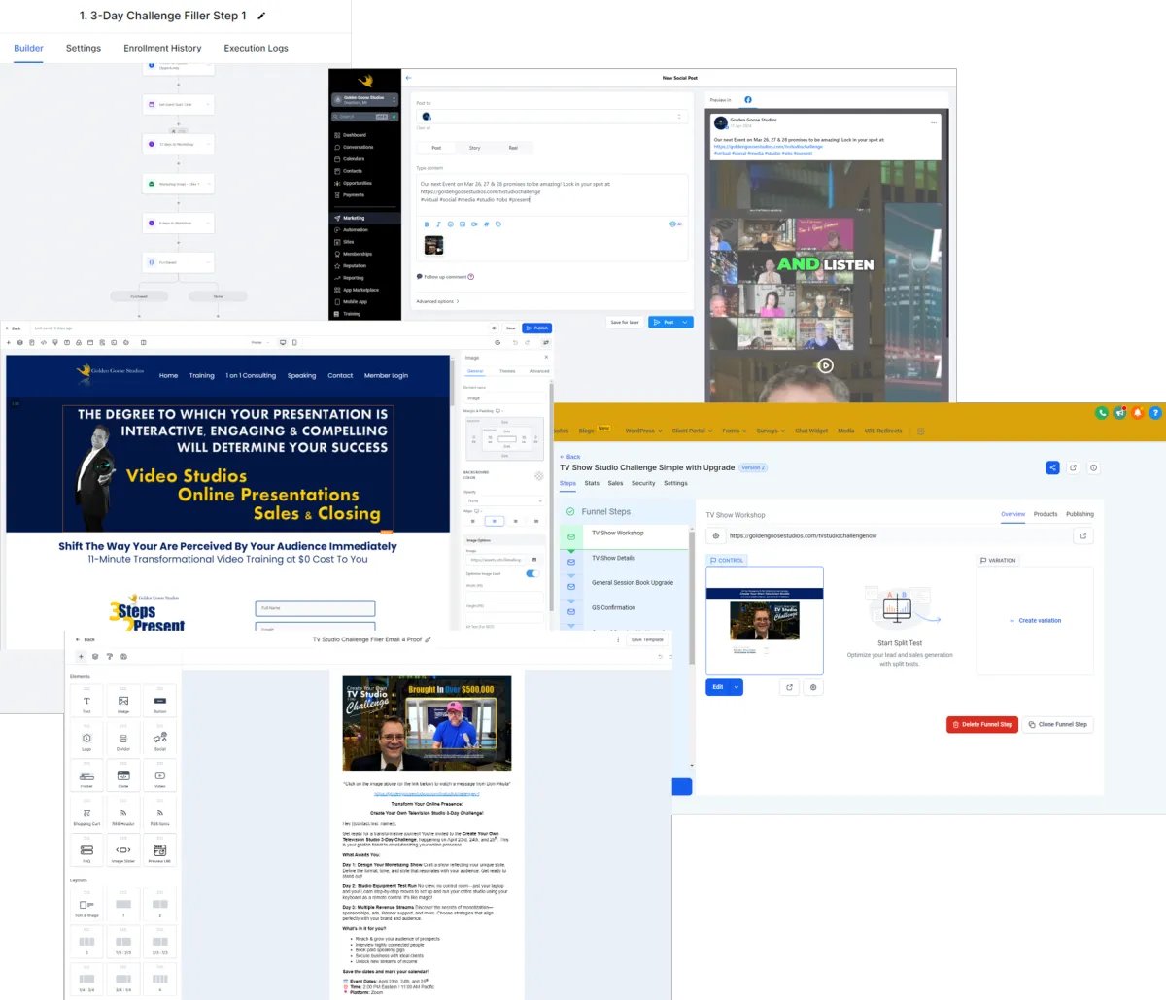1166x1000 pixels.
Task: Click Delete Funnel Step
Action: [982, 724]
